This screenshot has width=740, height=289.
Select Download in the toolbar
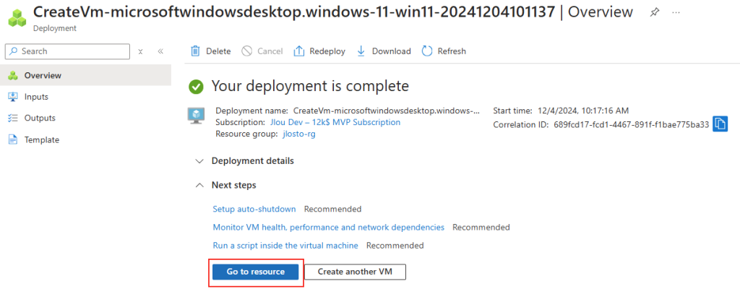click(383, 51)
